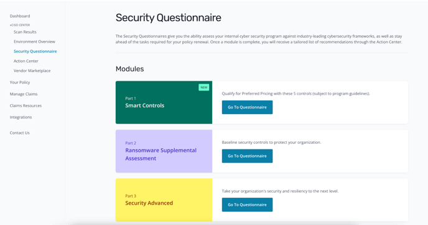Open the Integrations page

pos(21,117)
